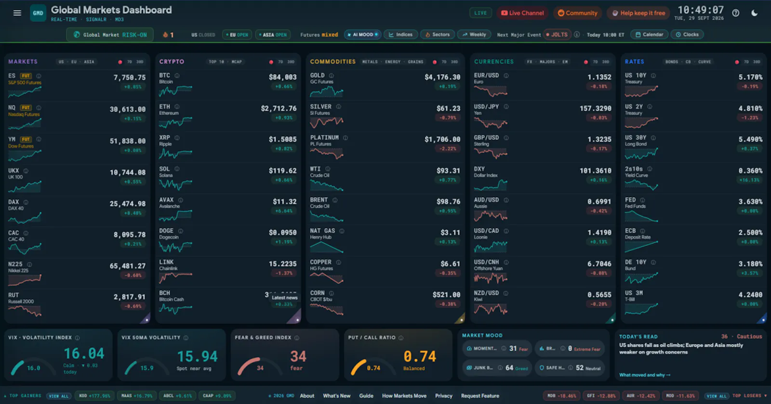The width and height of the screenshot is (771, 404).
Task: Open the Live Channel link
Action: [x=522, y=13]
